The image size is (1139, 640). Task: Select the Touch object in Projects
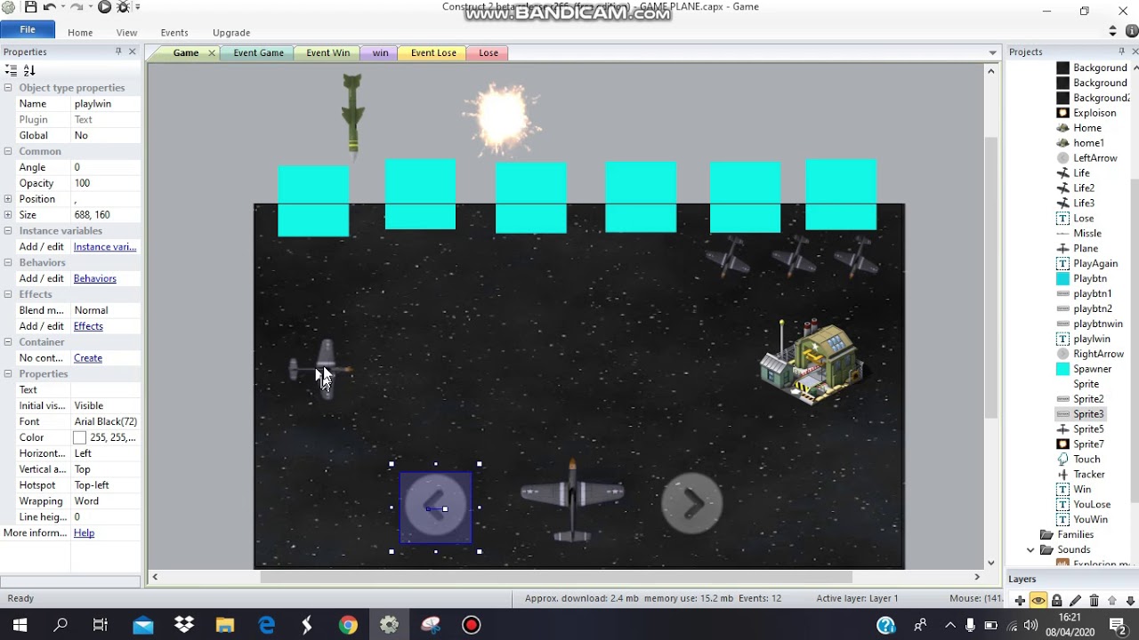click(1086, 460)
